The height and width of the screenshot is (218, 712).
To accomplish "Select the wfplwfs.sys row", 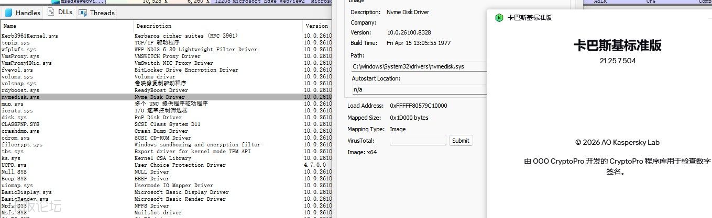I will point(166,49).
